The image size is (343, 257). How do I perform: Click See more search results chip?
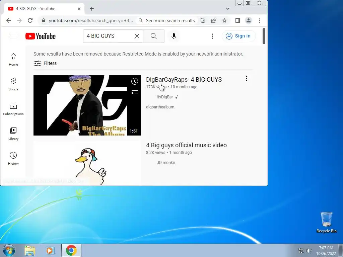[x=167, y=20]
